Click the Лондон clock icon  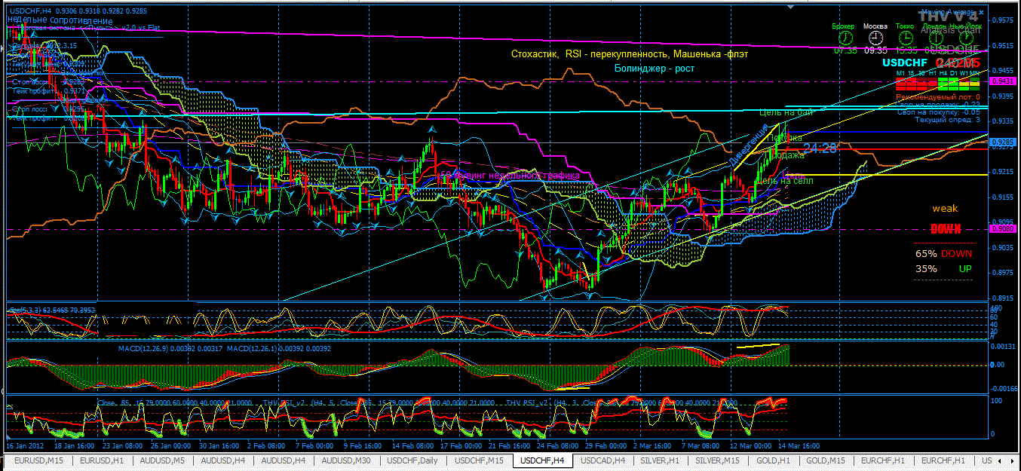click(936, 38)
